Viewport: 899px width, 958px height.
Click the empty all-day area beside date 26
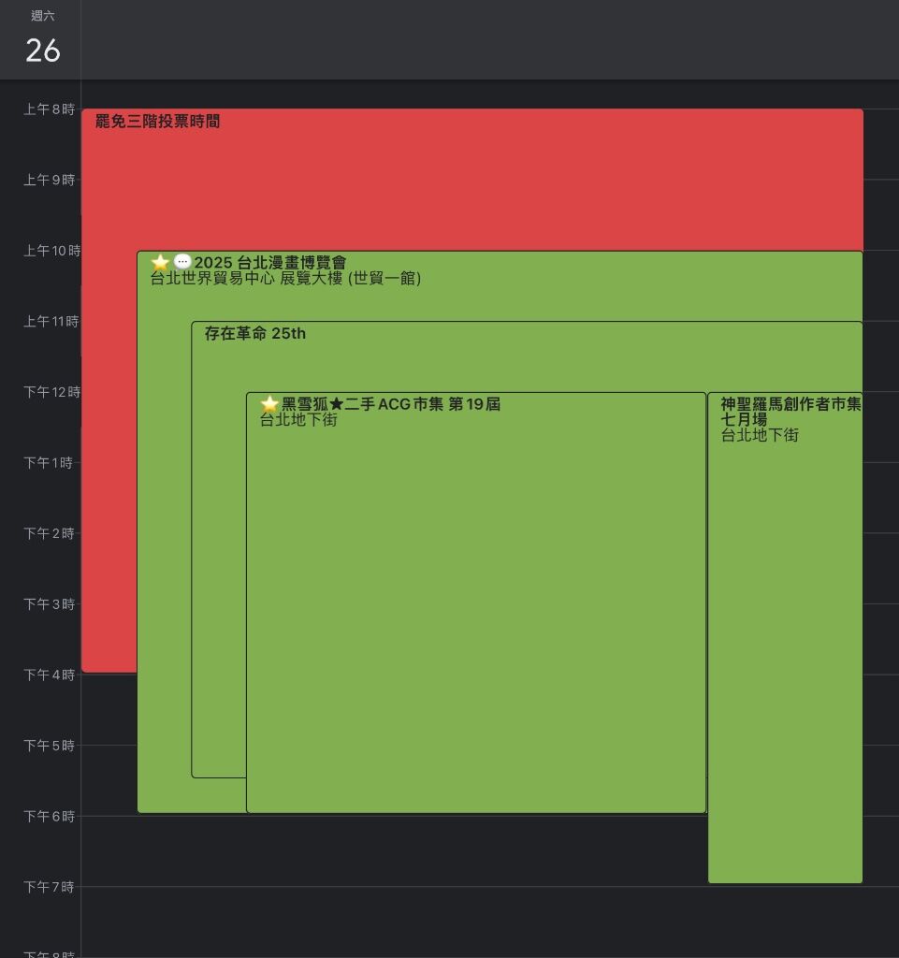tap(490, 39)
